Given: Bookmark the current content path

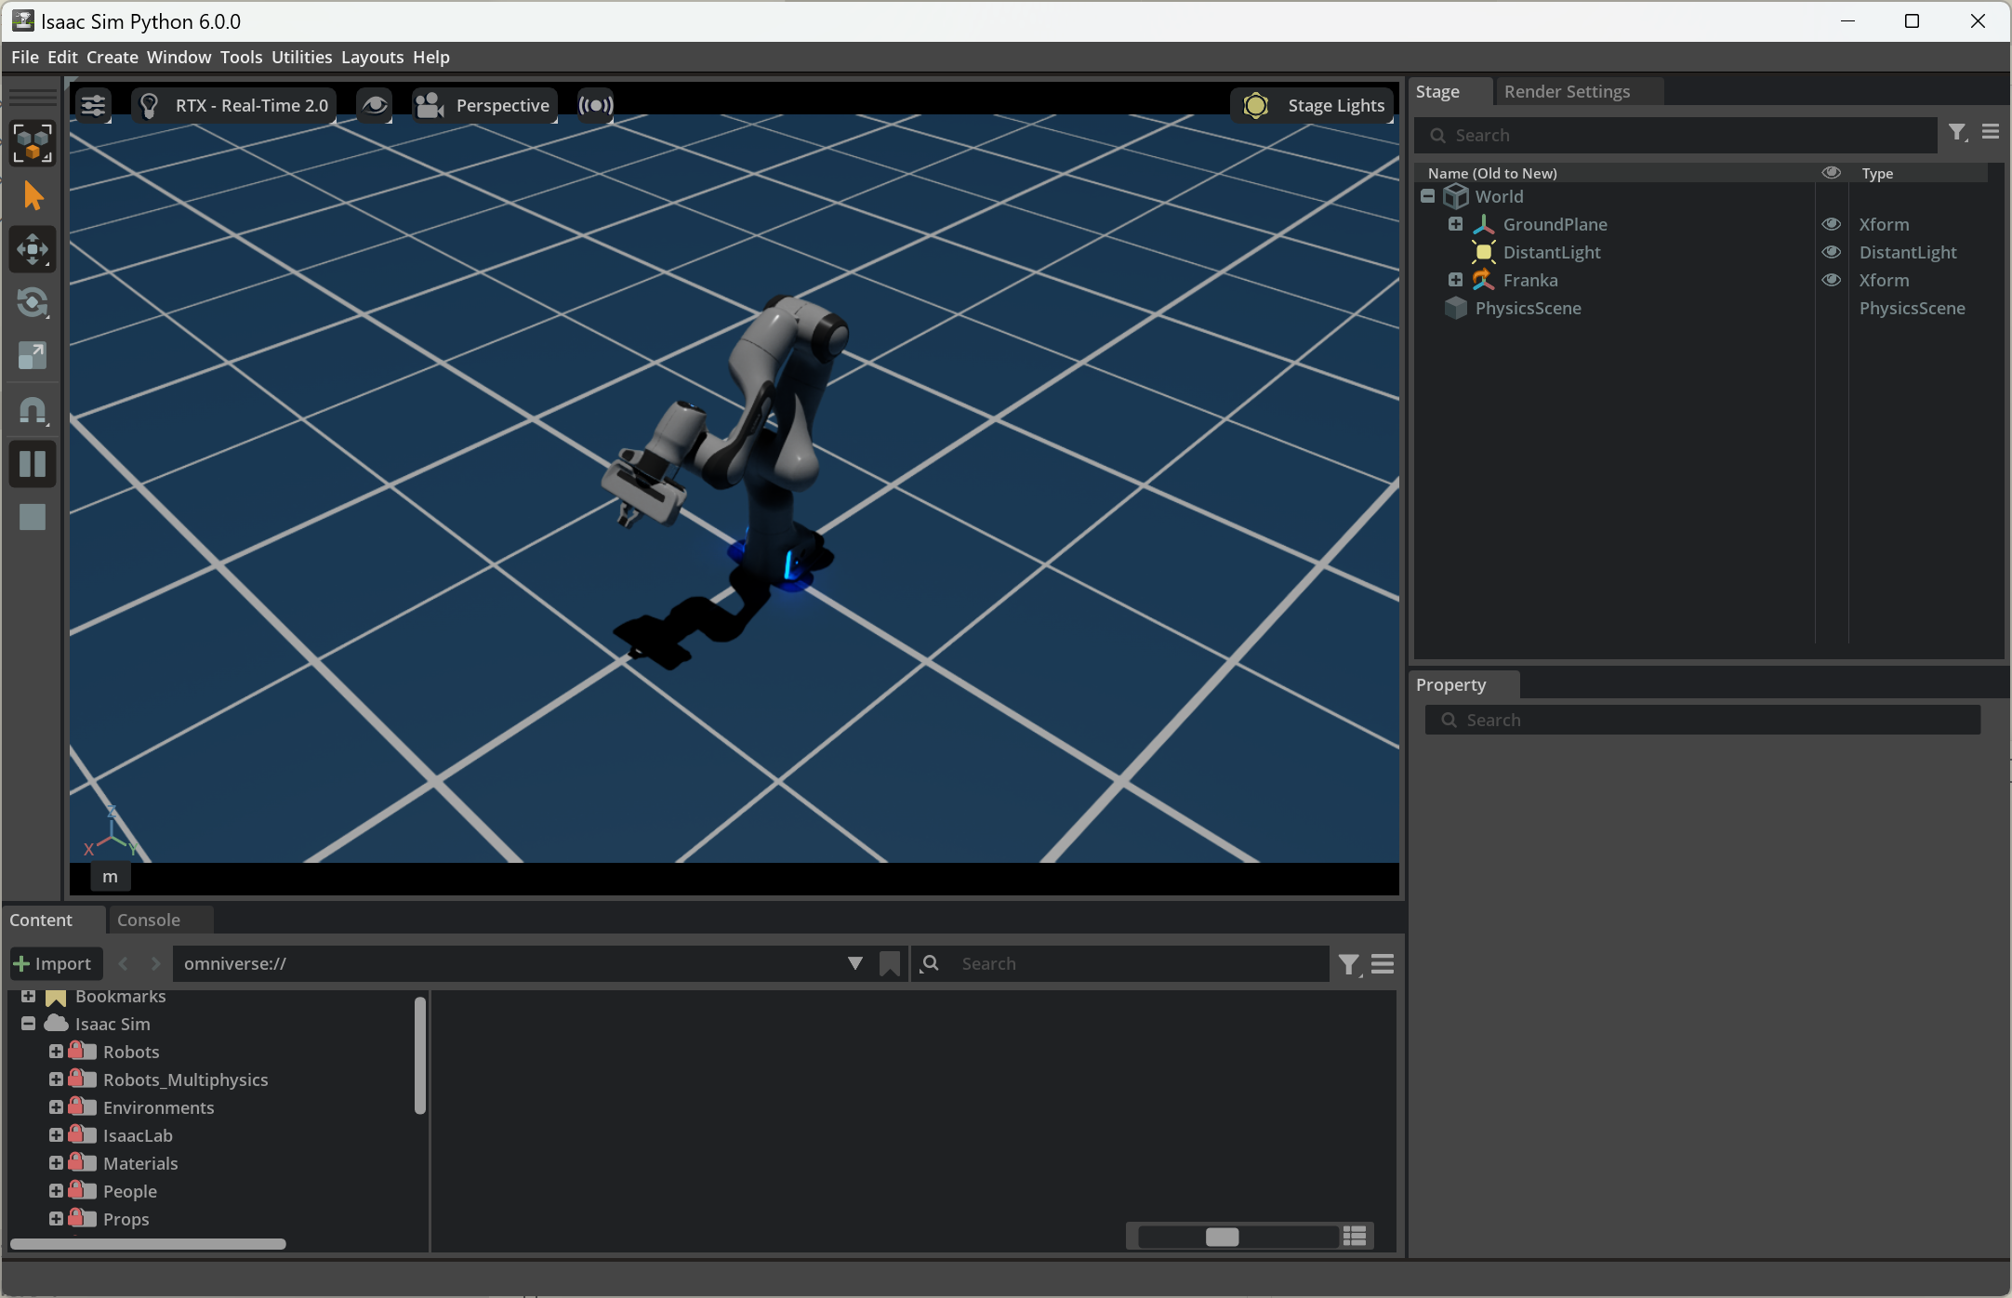Looking at the screenshot, I should pyautogui.click(x=890, y=963).
